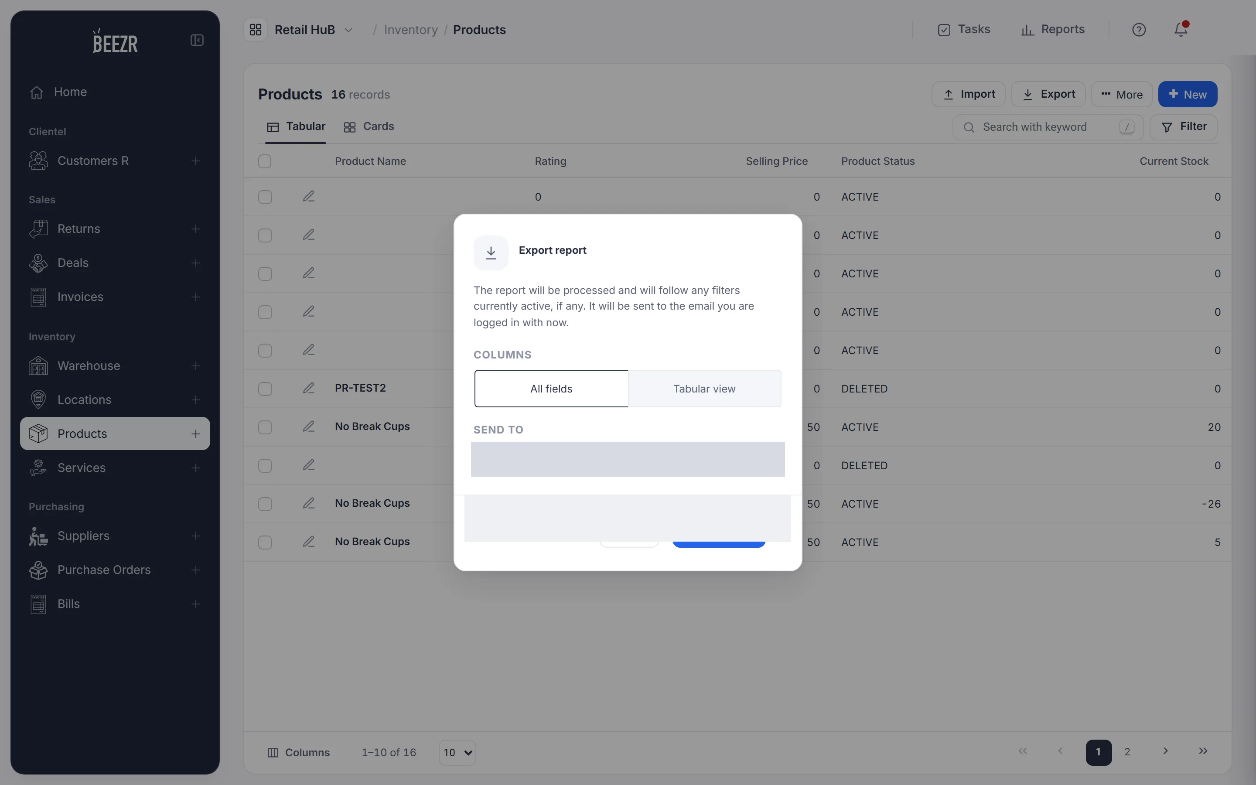Open the Retail HuB app grid icon
This screenshot has height=785, width=1256.
pos(256,30)
